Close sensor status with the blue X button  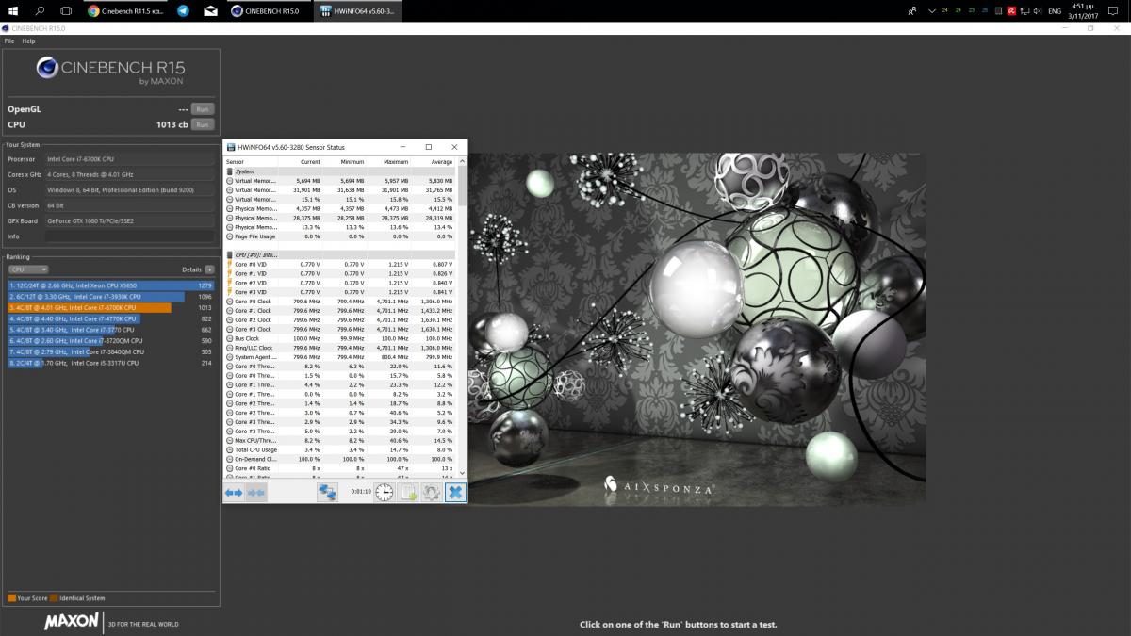(455, 492)
